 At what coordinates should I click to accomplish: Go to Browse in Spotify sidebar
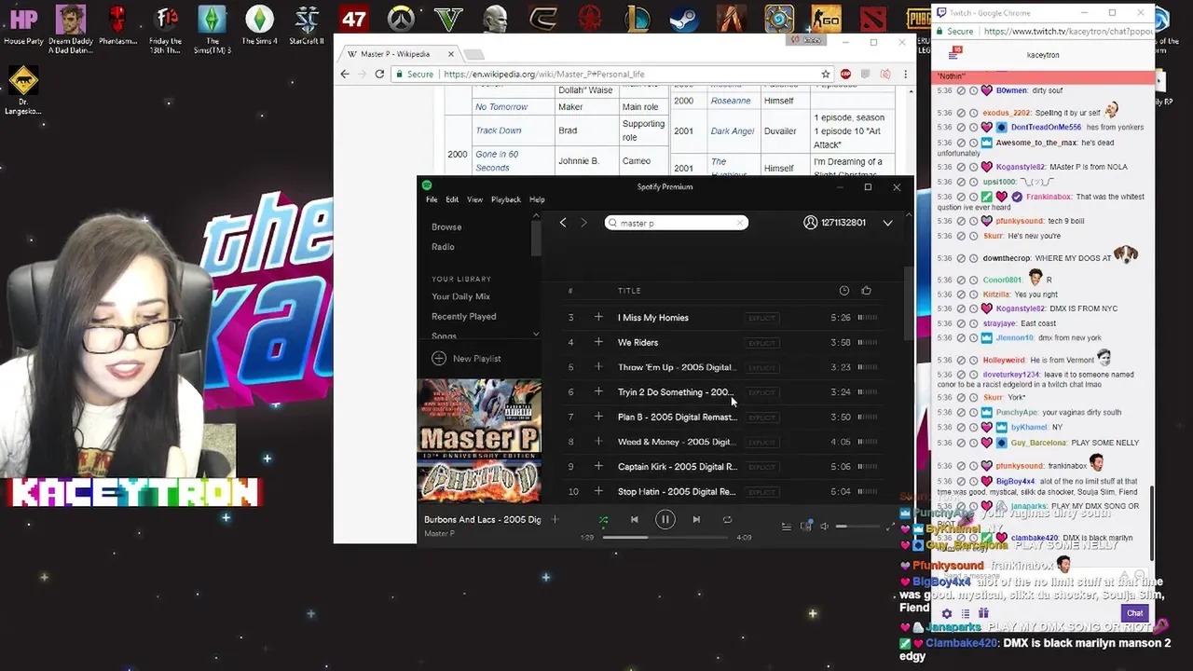[446, 226]
